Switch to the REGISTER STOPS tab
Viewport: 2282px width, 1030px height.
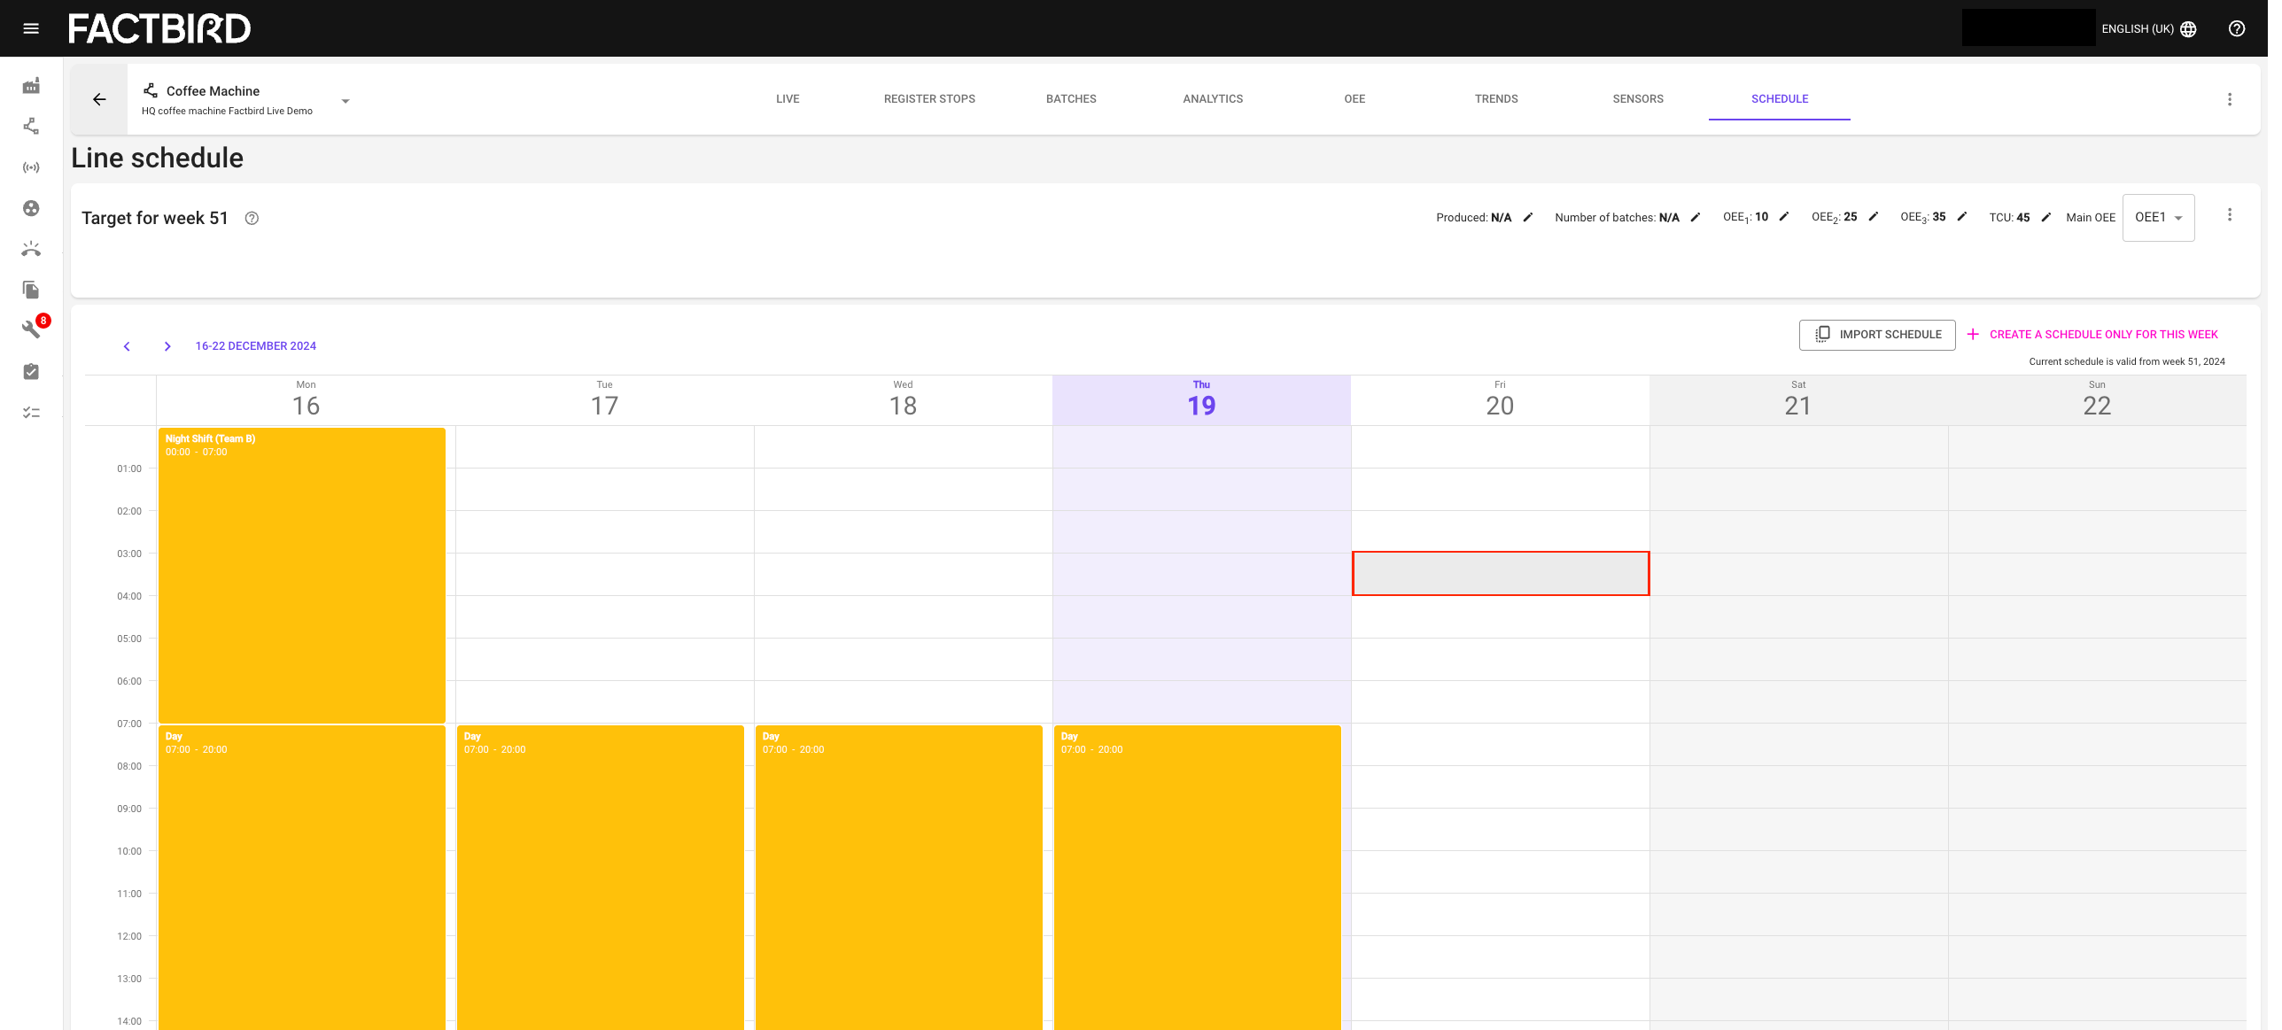click(x=929, y=99)
